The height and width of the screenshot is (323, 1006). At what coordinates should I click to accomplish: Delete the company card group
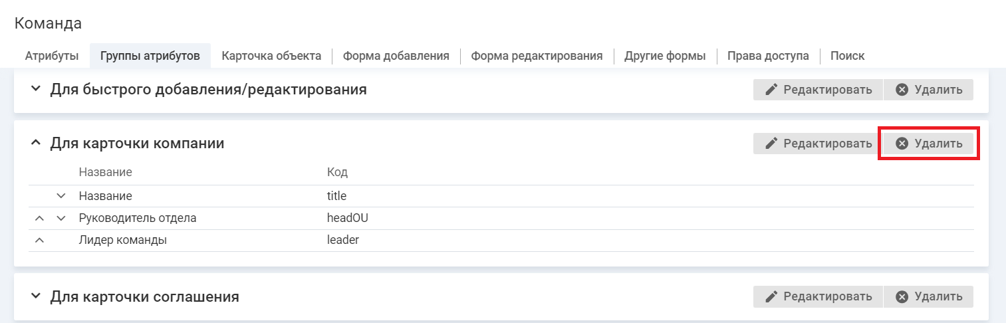point(929,144)
